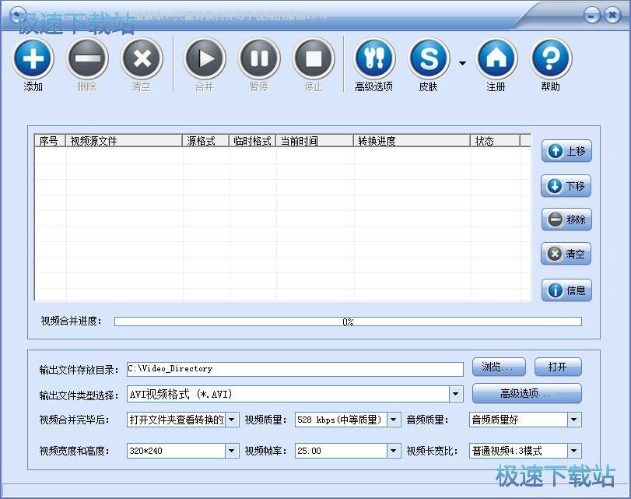
Task: Click the 视频合并进度 progress bar
Action: tap(348, 322)
